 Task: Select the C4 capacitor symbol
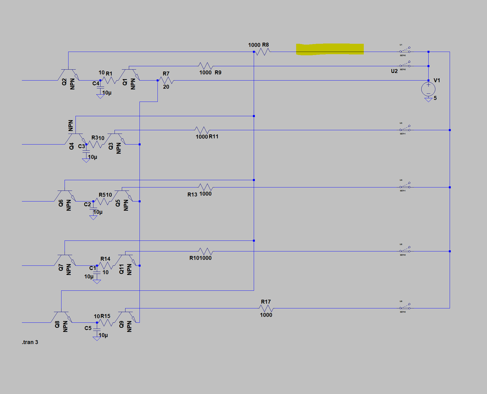coord(100,87)
